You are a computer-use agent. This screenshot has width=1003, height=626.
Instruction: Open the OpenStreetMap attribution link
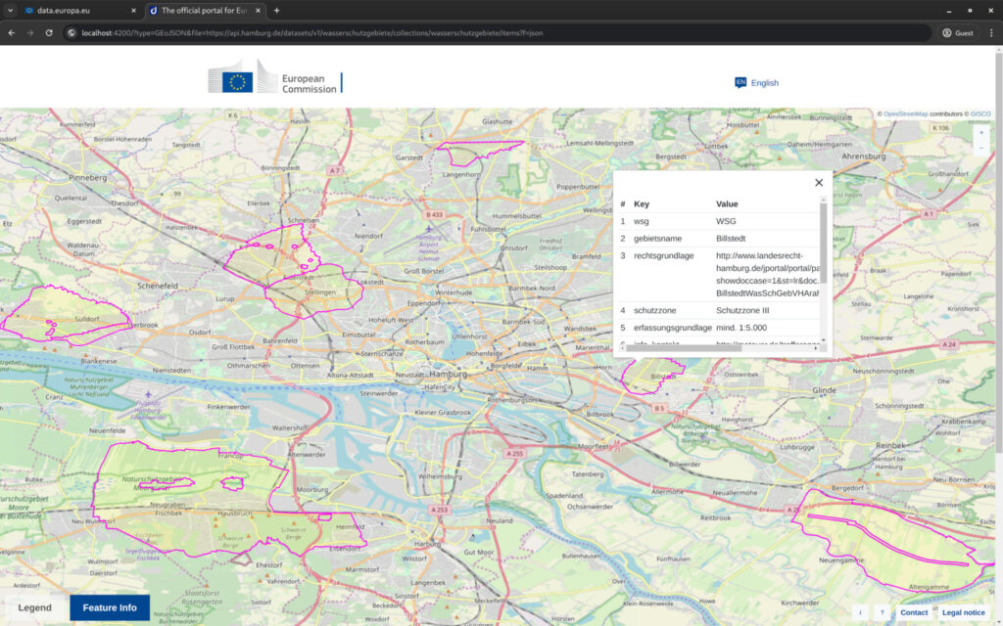[x=905, y=113]
